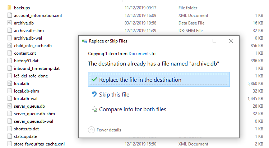269x148 pixels.
Task: Close the Replace or Skip Files dialog
Action: (231, 41)
